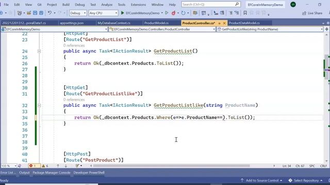Open the Edit menu
The height and width of the screenshot is (185, 330).
click(17, 5)
